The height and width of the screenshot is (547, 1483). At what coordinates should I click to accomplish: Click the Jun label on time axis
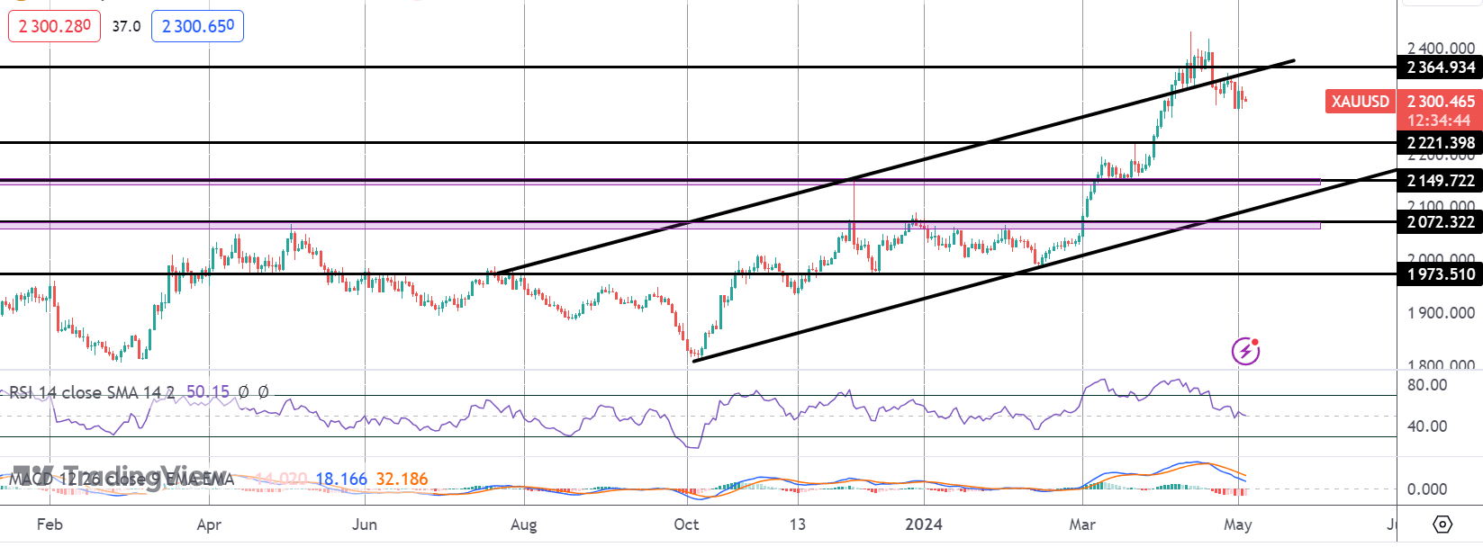point(365,525)
